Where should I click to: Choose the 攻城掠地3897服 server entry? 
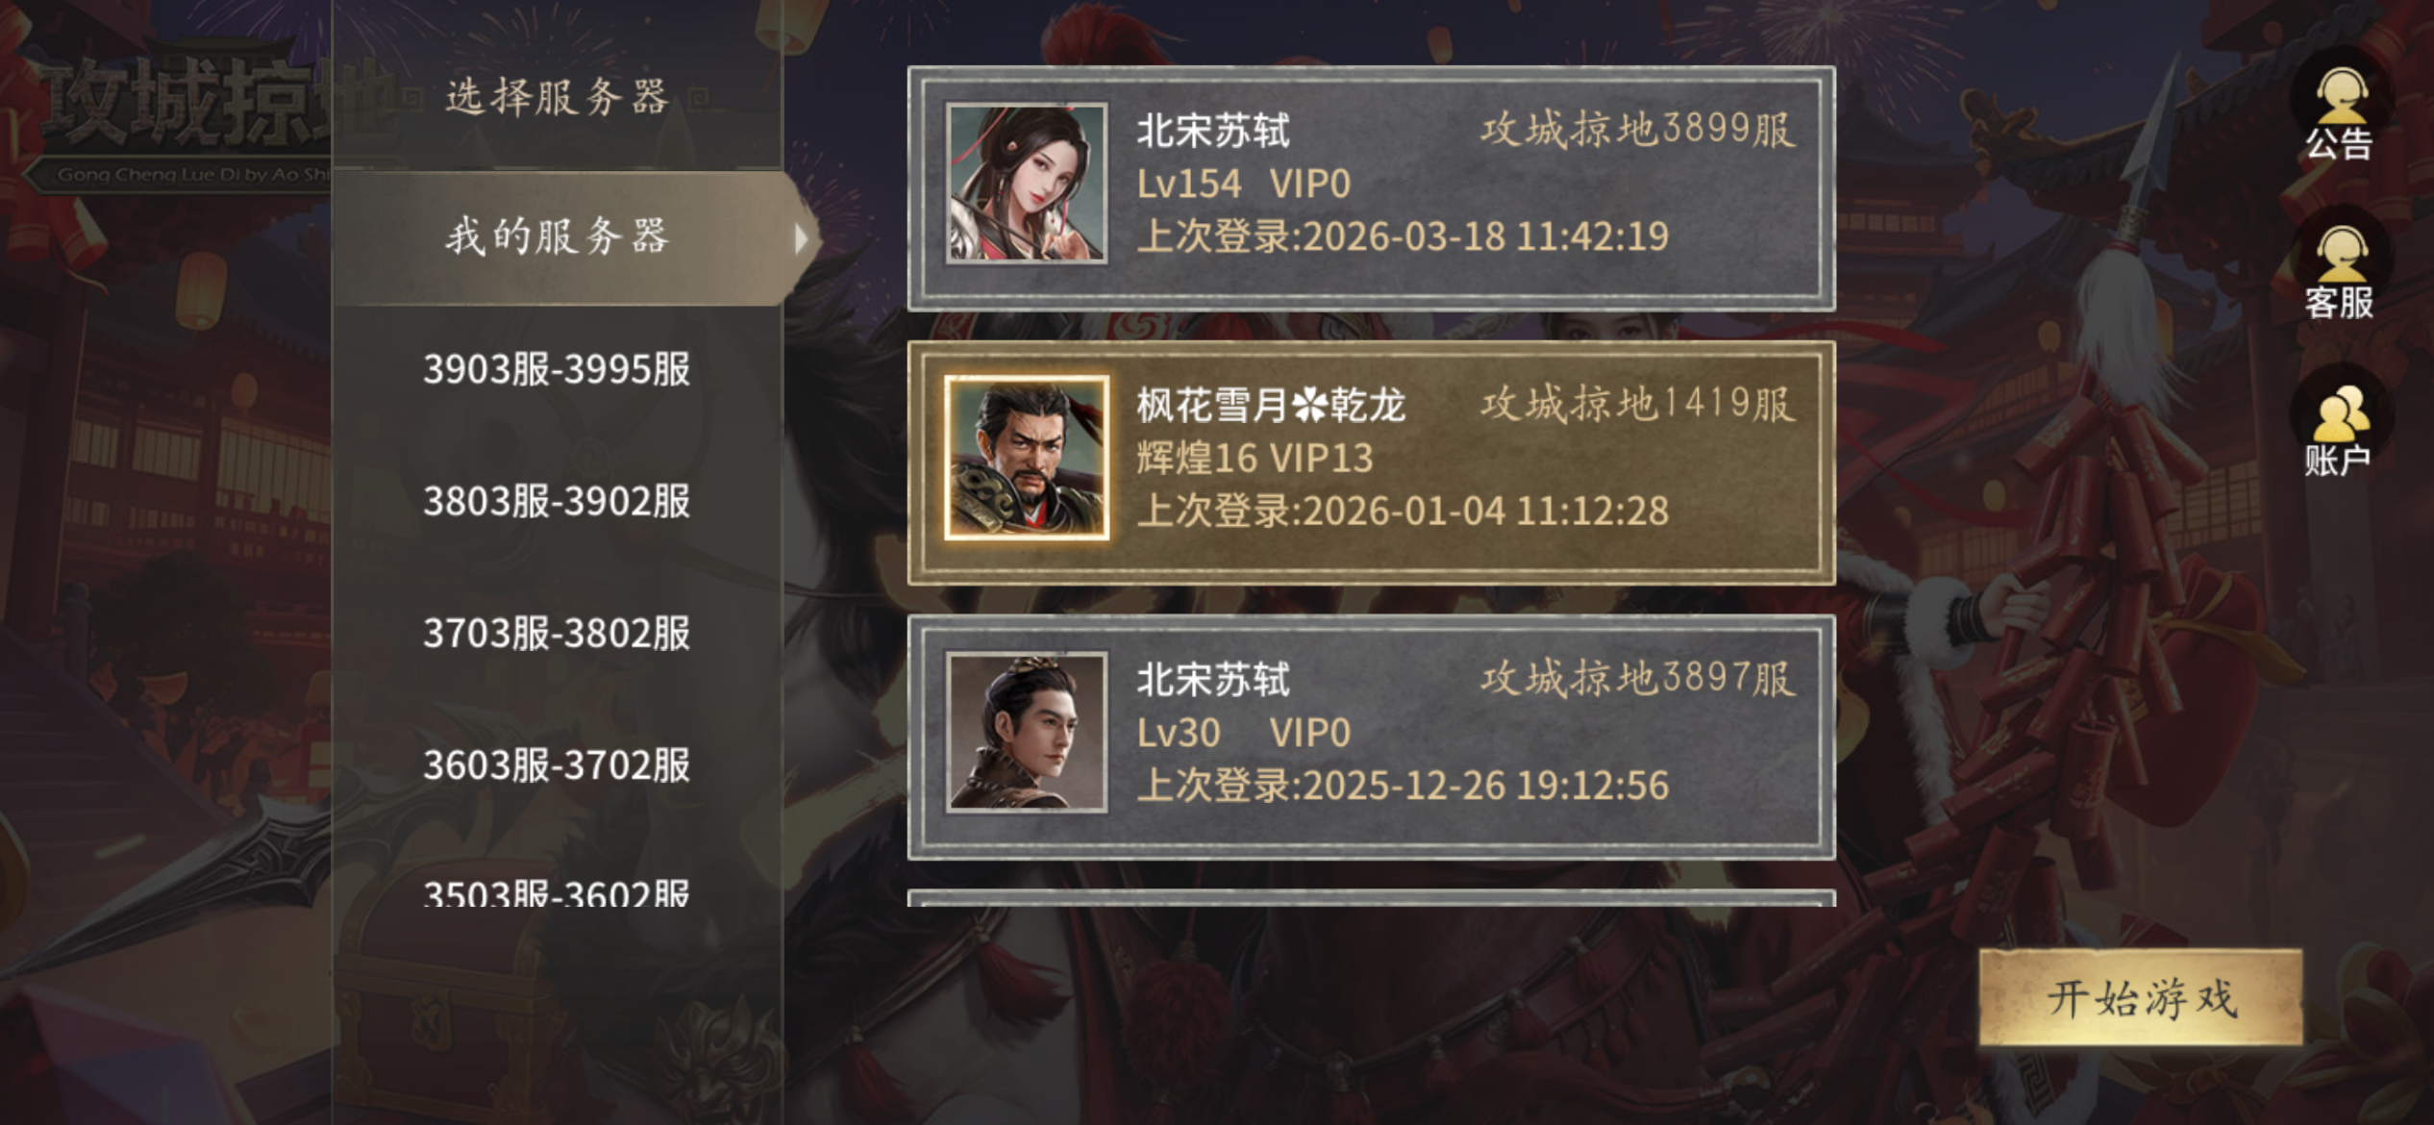(1372, 737)
